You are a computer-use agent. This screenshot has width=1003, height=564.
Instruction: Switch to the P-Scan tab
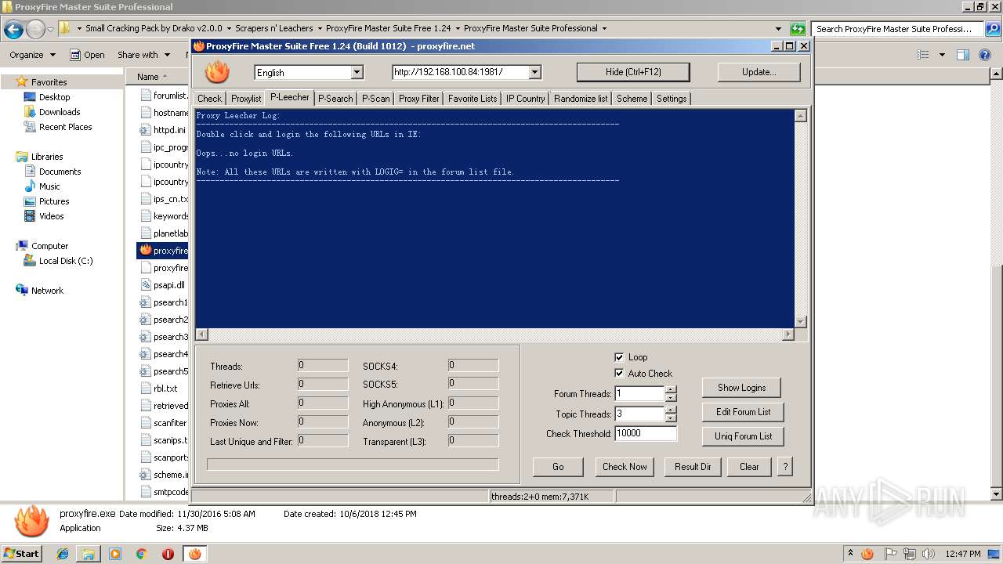click(376, 99)
